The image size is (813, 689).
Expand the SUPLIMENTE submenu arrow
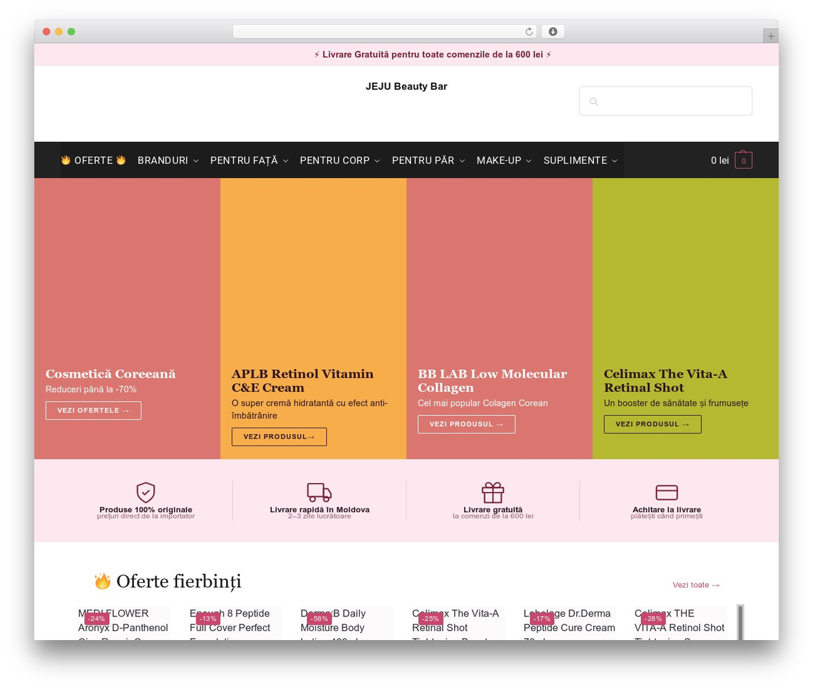click(614, 161)
